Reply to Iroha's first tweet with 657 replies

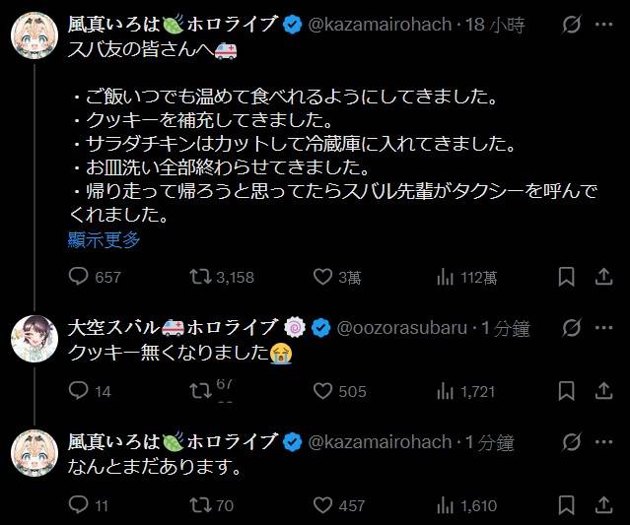pyautogui.click(x=80, y=278)
